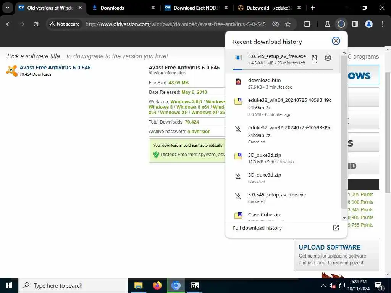This screenshot has width=391, height=293.
Task: Reload the current page
Action: pos(36,24)
